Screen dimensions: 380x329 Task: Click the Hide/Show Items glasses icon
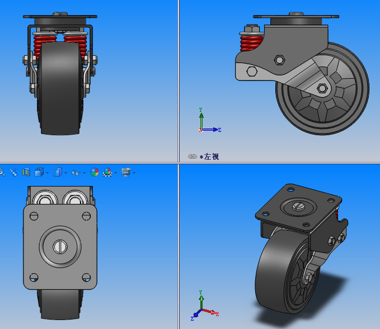coord(76,173)
